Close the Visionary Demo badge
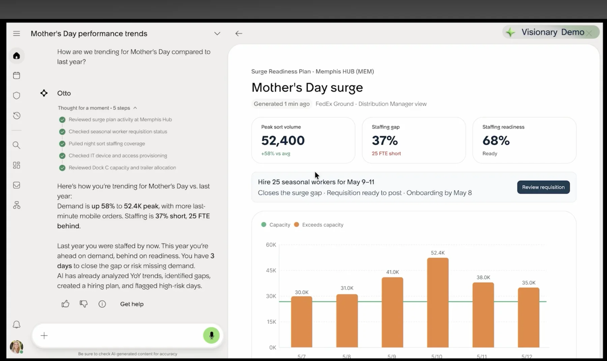 pyautogui.click(x=589, y=33)
